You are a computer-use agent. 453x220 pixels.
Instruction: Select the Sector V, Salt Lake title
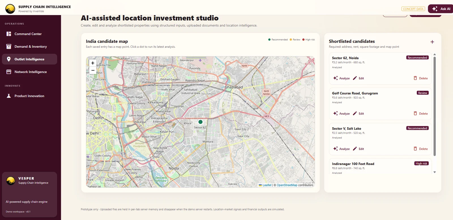point(347,128)
